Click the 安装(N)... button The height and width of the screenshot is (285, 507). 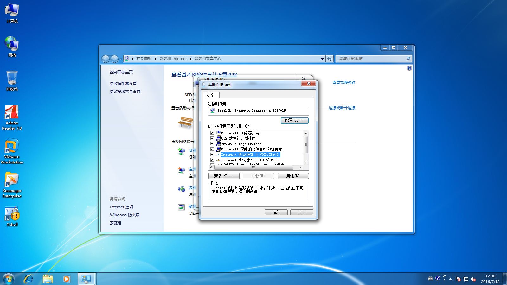point(223,176)
